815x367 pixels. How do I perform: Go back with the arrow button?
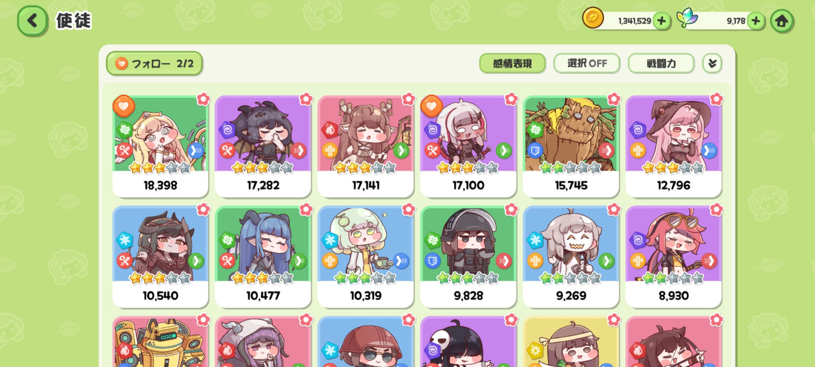[32, 21]
